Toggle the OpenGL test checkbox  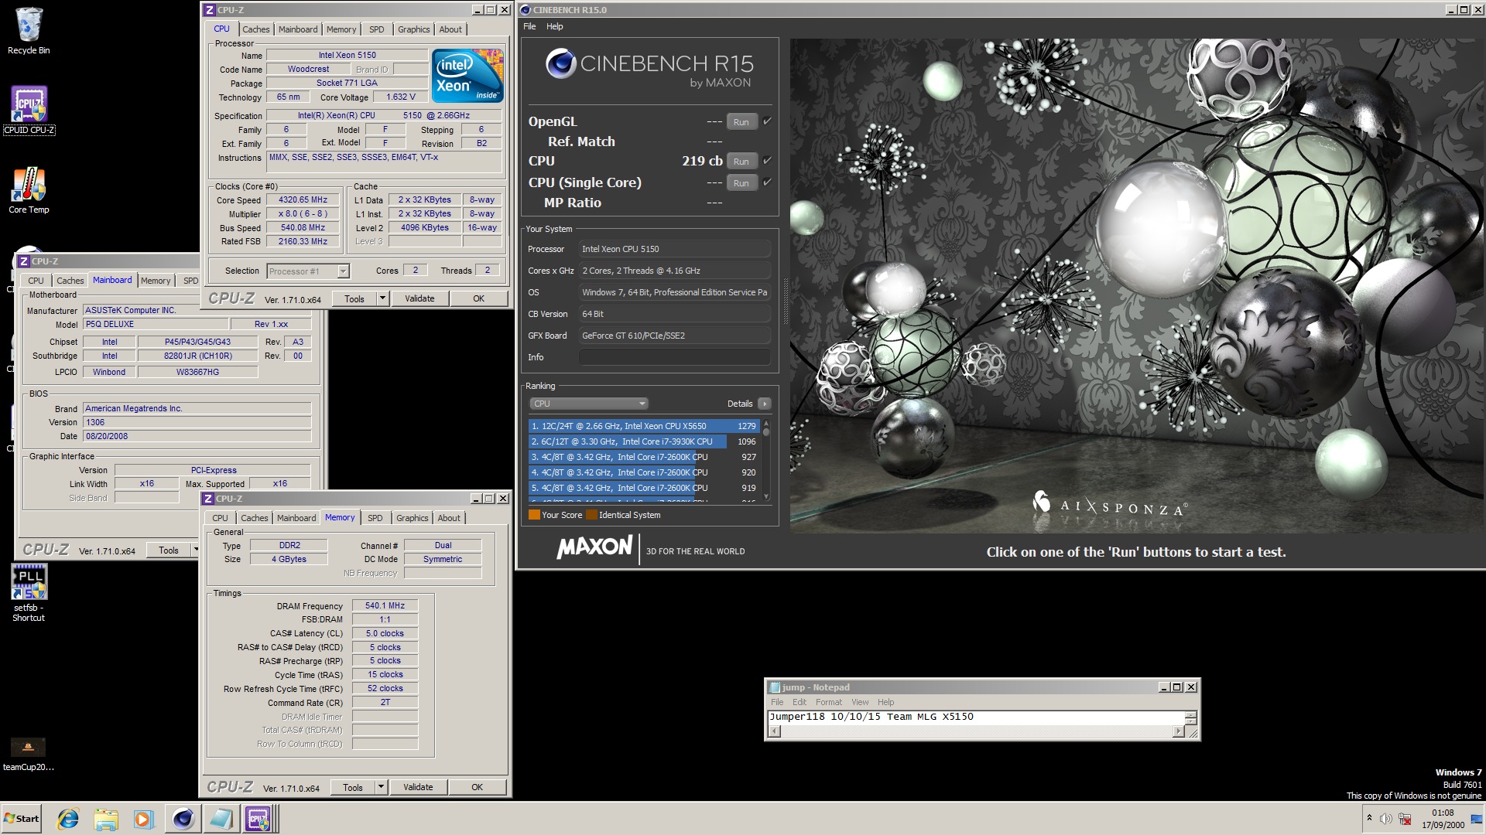click(x=767, y=121)
